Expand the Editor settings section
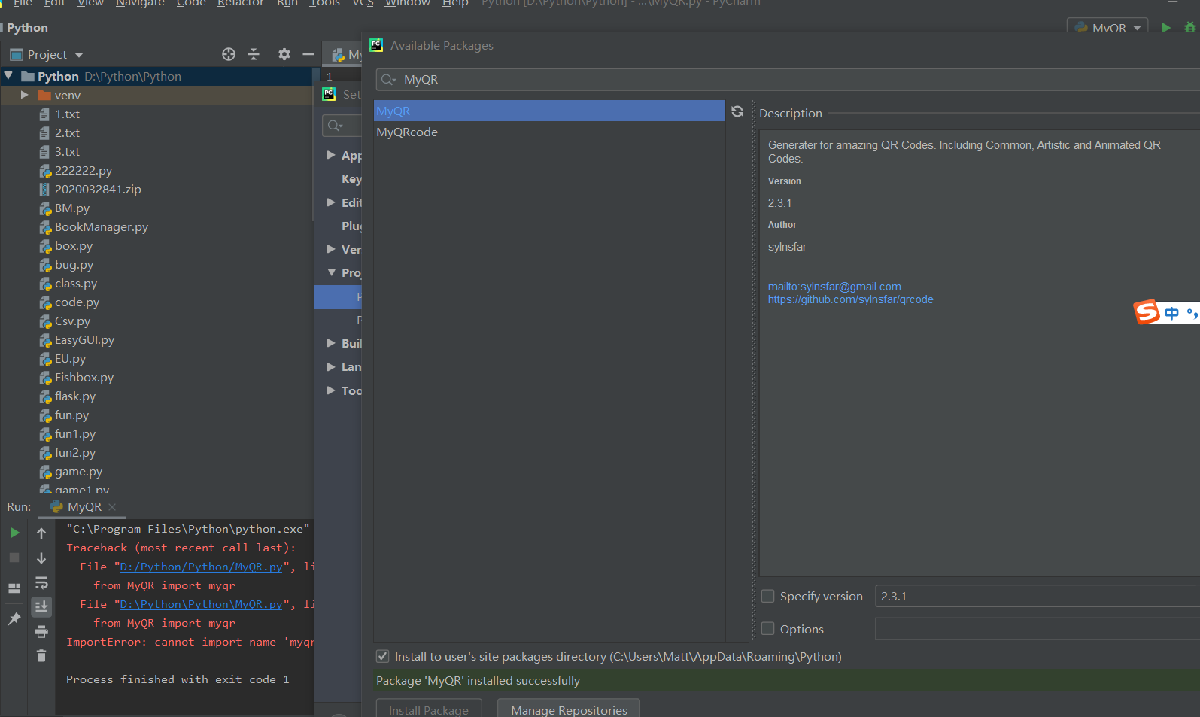1200x717 pixels. tap(331, 202)
